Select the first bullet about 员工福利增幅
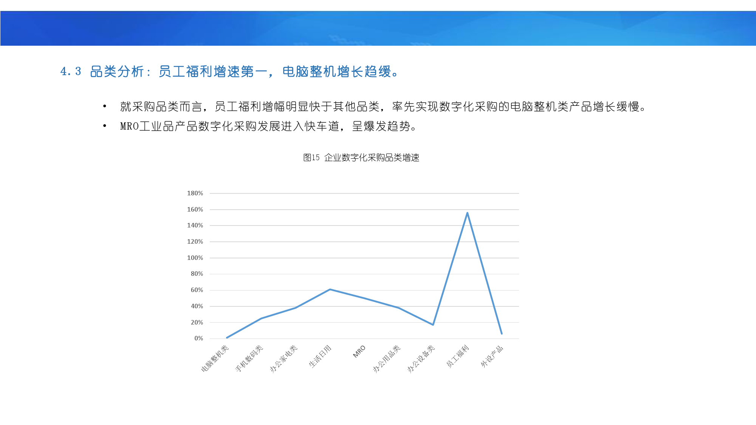The image size is (756, 425). [383, 107]
